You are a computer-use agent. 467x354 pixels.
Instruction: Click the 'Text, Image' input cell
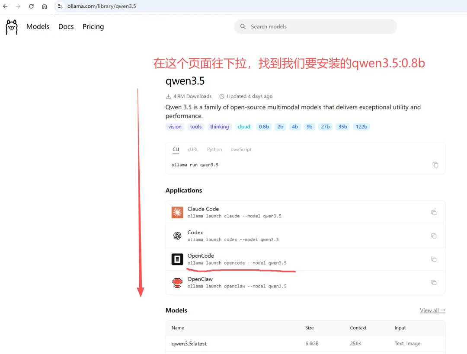[407, 344]
